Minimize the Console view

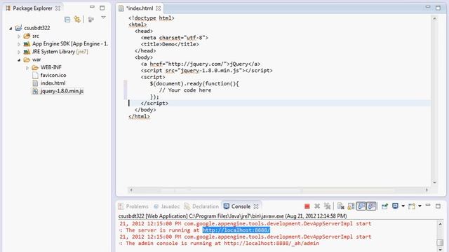(428, 205)
